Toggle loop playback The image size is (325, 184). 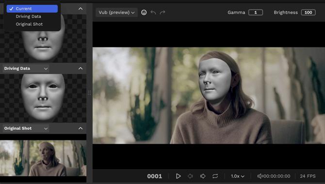(215, 176)
